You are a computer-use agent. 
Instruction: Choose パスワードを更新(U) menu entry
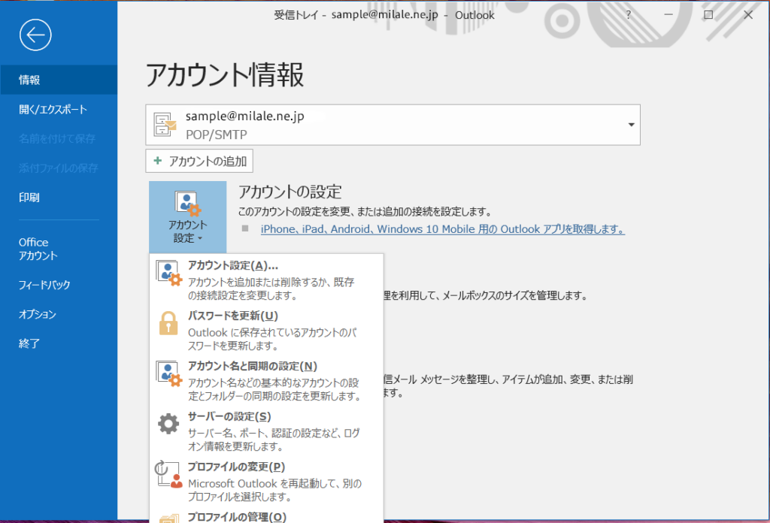coord(267,330)
